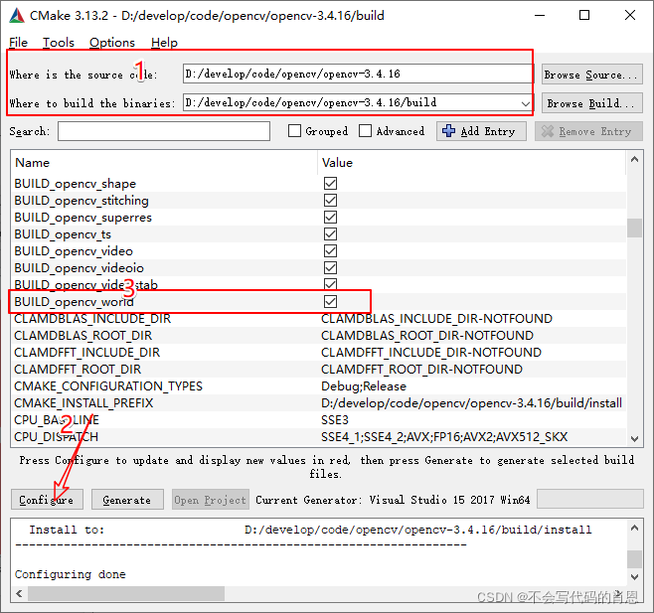Open the Options menu
The width and height of the screenshot is (654, 613).
112,42
